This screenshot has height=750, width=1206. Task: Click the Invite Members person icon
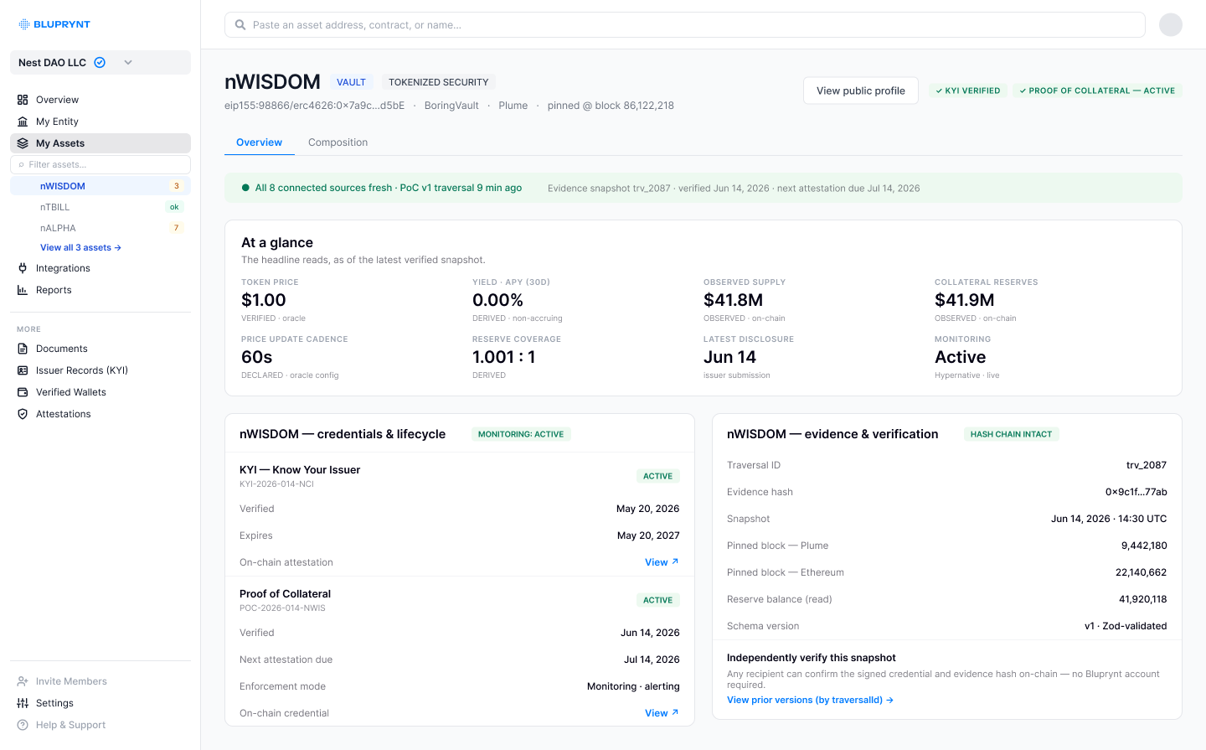tap(23, 681)
